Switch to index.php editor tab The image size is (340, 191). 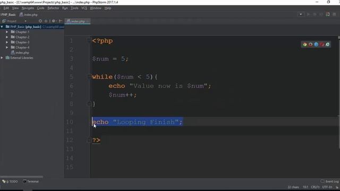click(x=78, y=21)
